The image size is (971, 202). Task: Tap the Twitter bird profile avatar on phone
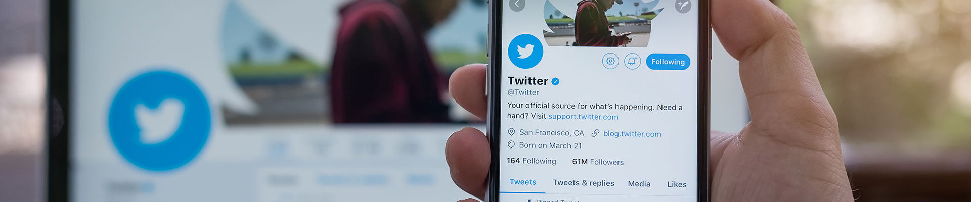(525, 51)
